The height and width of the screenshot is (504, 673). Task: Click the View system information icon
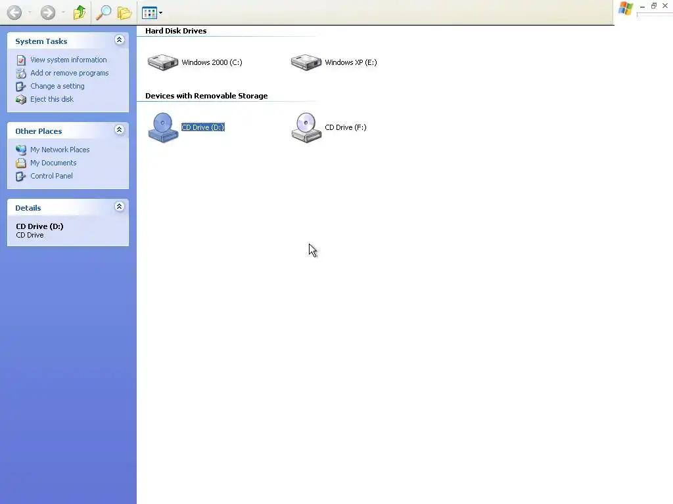click(x=21, y=60)
